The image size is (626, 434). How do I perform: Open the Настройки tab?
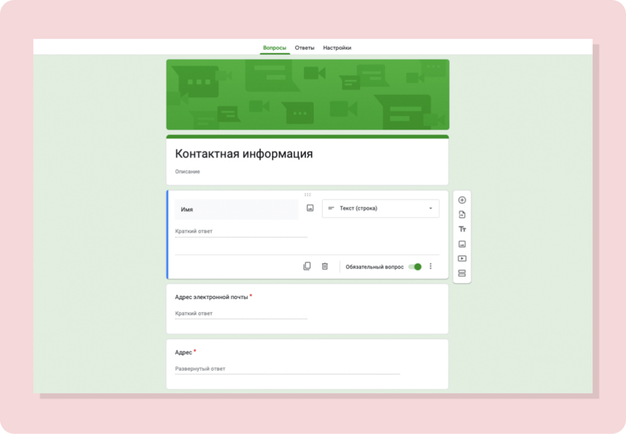coord(337,48)
